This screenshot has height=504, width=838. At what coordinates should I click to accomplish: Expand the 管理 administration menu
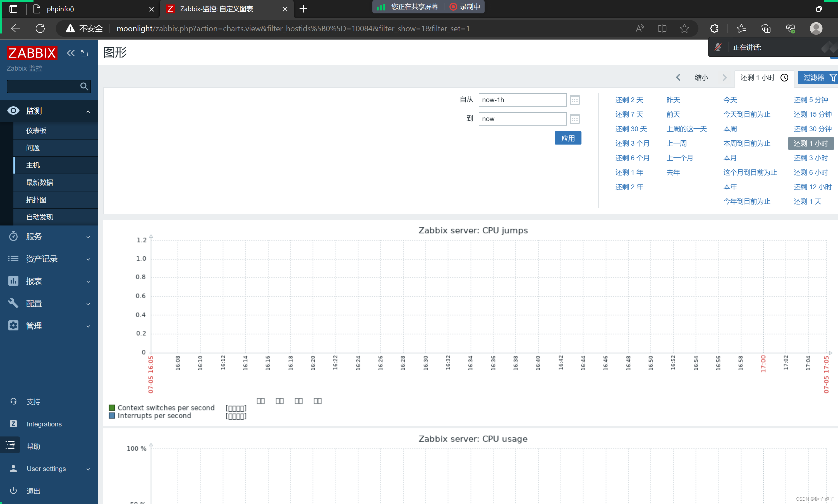point(49,326)
